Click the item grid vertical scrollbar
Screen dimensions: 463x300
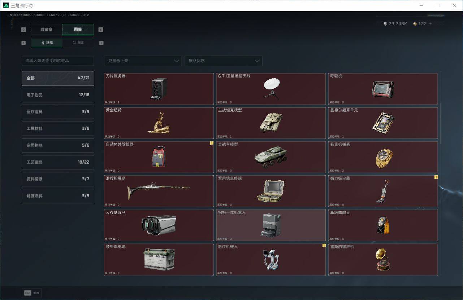(x=440, y=124)
